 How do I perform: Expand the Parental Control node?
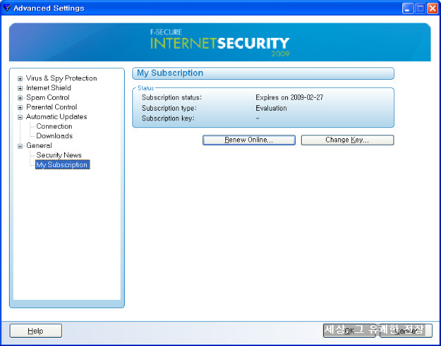[x=20, y=107]
